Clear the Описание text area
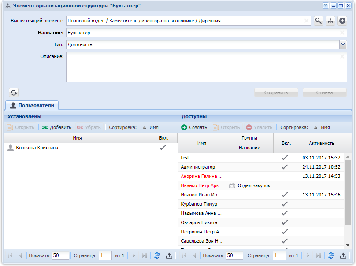356x266 pixels. coord(342,56)
